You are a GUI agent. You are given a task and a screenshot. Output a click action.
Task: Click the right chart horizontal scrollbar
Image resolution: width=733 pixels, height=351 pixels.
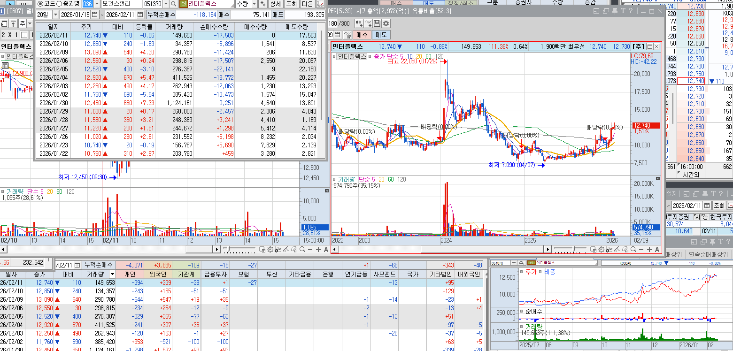click(x=440, y=249)
